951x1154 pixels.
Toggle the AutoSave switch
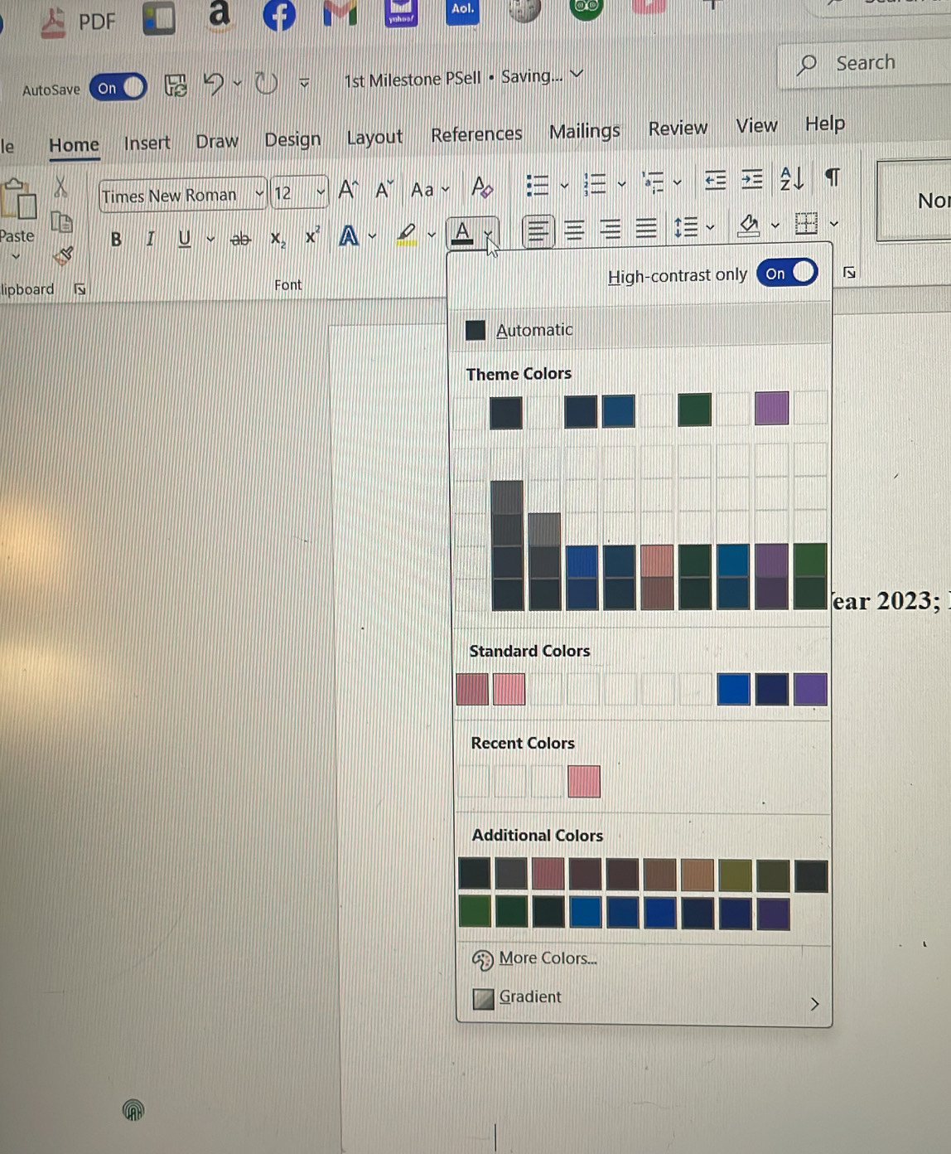[x=118, y=88]
